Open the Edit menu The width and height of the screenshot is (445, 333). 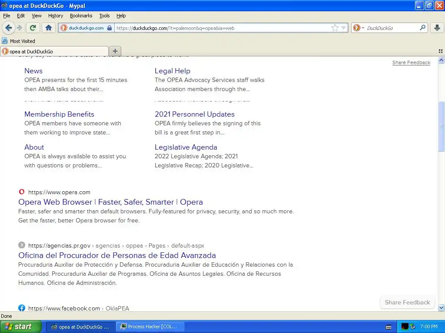[21, 16]
